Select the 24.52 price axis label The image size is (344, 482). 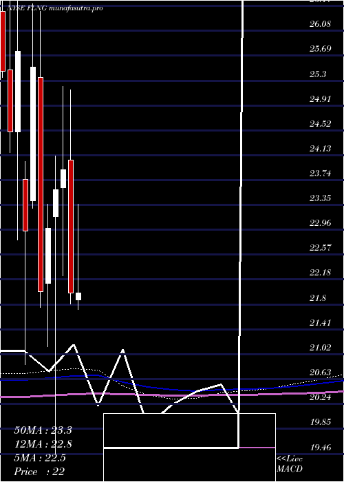[x=320, y=123]
